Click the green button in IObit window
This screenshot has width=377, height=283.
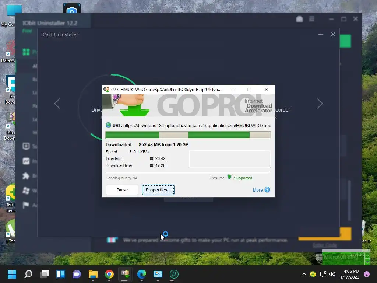pos(345,41)
